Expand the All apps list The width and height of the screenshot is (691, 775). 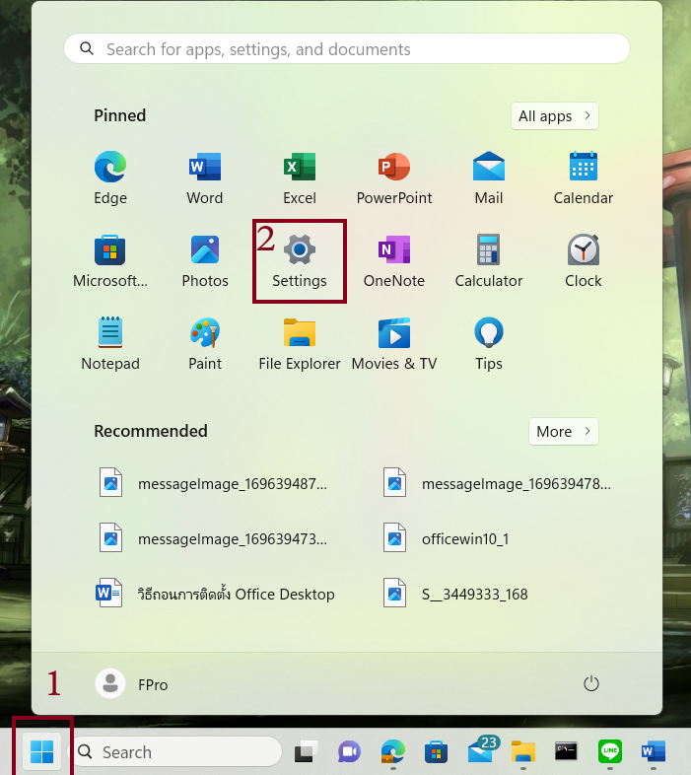tap(554, 116)
